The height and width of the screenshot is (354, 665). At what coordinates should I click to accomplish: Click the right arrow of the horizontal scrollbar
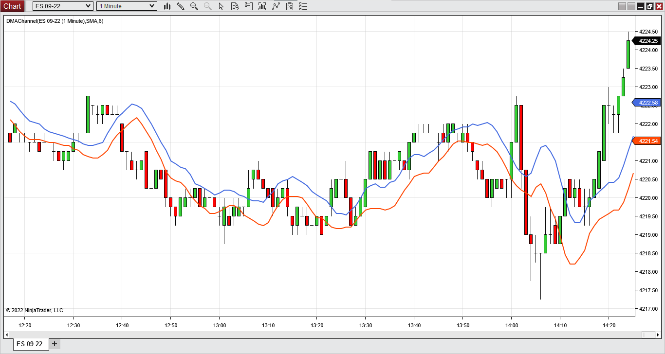pos(658,335)
